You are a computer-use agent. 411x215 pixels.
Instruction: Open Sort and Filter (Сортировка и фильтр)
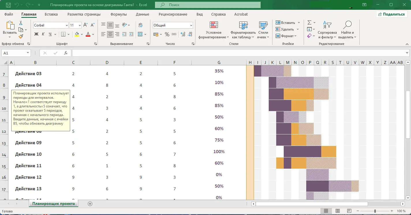point(327,30)
